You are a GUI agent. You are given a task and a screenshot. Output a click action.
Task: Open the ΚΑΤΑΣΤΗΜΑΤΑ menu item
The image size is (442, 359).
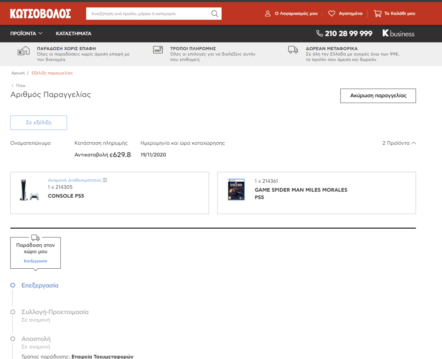(73, 34)
